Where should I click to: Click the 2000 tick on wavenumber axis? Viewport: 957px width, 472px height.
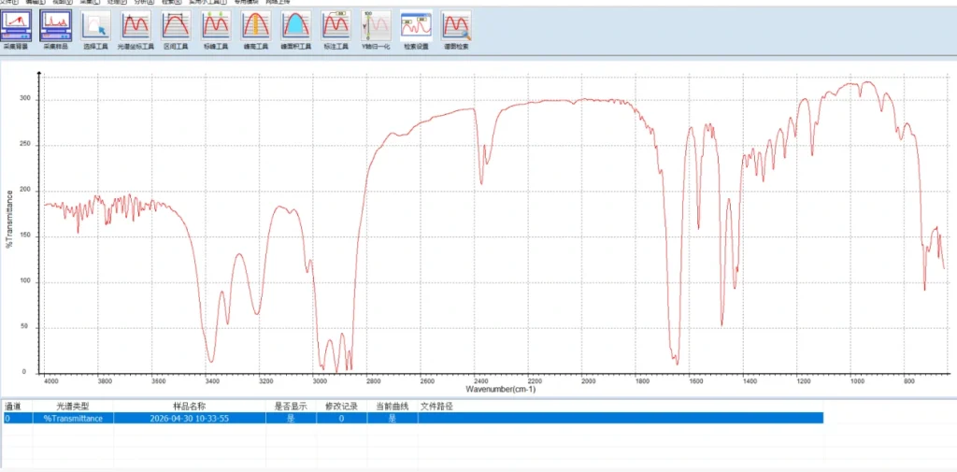coord(588,381)
